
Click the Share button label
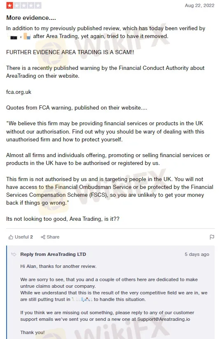pos(53,237)
